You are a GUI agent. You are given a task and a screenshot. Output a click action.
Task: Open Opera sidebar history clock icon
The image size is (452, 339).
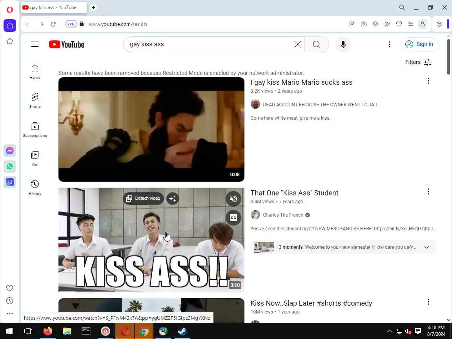[9, 301]
